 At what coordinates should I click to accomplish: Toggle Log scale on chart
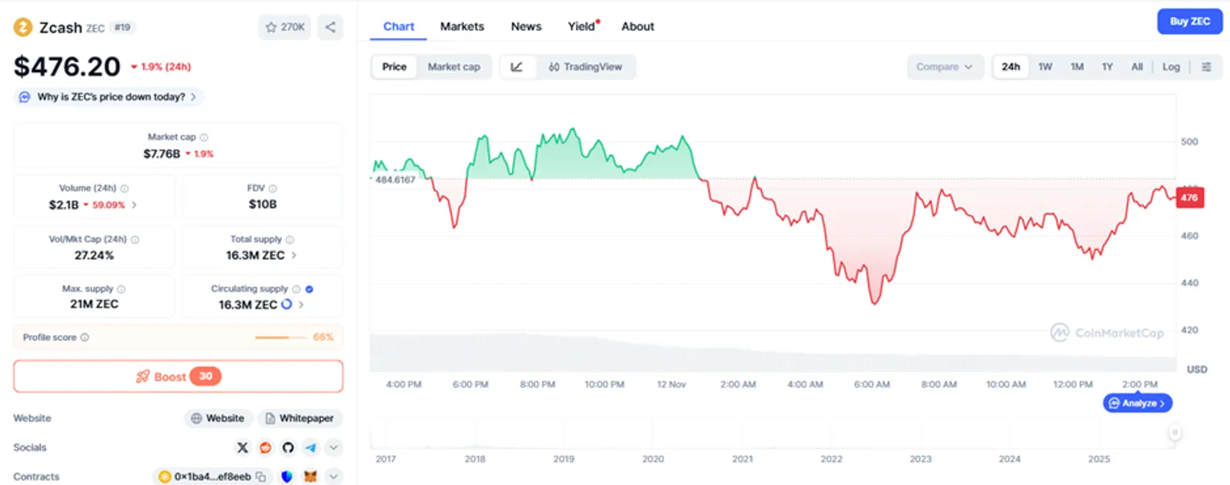coord(1171,67)
